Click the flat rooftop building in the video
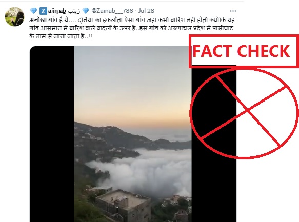 (x=124, y=205)
